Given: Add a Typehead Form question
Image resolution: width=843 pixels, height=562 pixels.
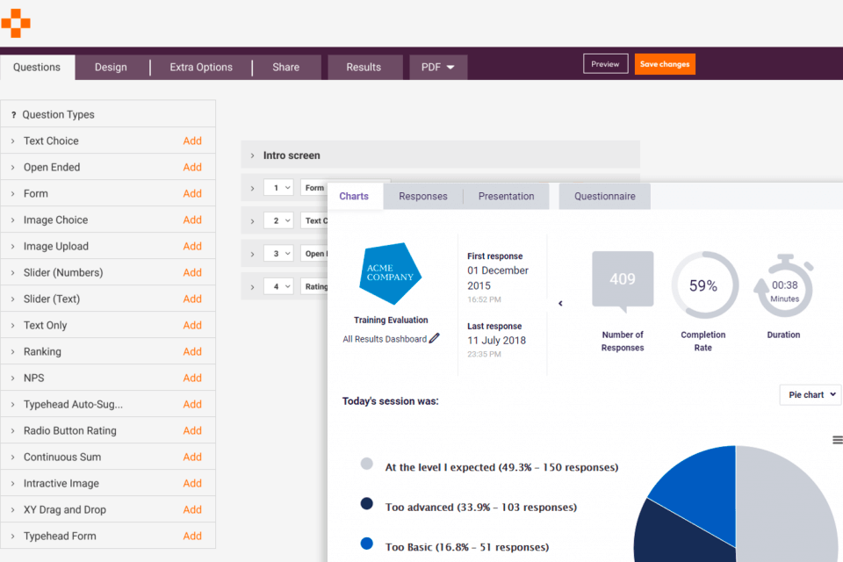Looking at the screenshot, I should point(192,537).
